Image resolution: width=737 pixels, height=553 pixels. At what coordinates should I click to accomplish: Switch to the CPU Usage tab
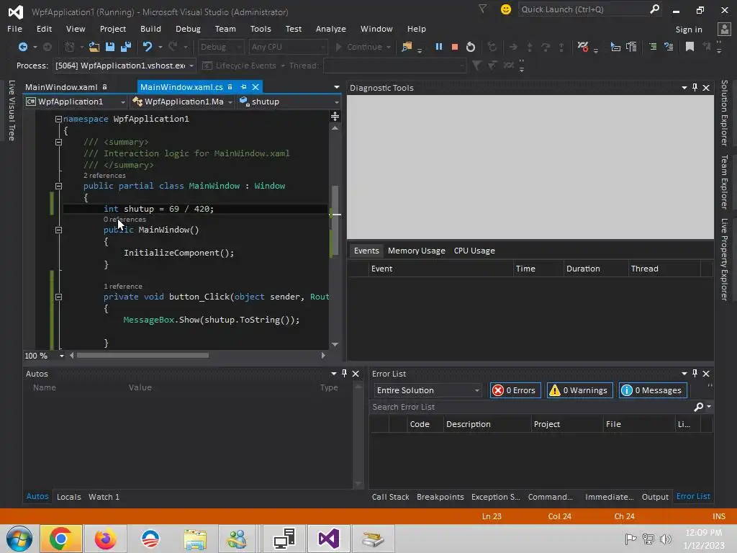(x=474, y=251)
